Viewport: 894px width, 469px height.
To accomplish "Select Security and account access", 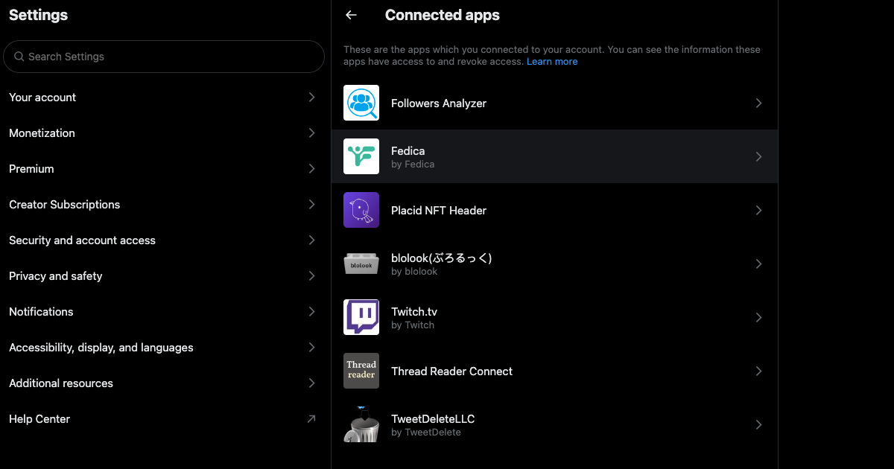I will tap(82, 240).
